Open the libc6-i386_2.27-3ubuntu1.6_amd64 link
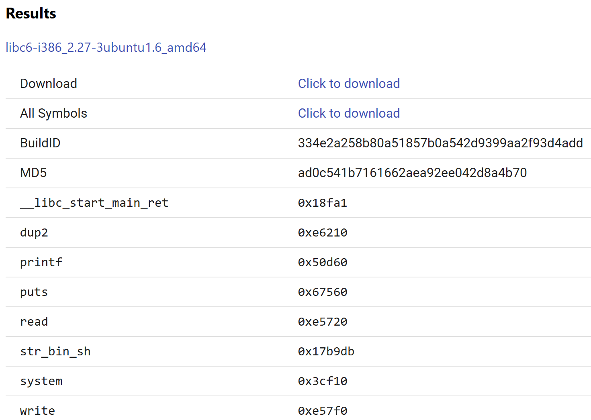 point(106,47)
